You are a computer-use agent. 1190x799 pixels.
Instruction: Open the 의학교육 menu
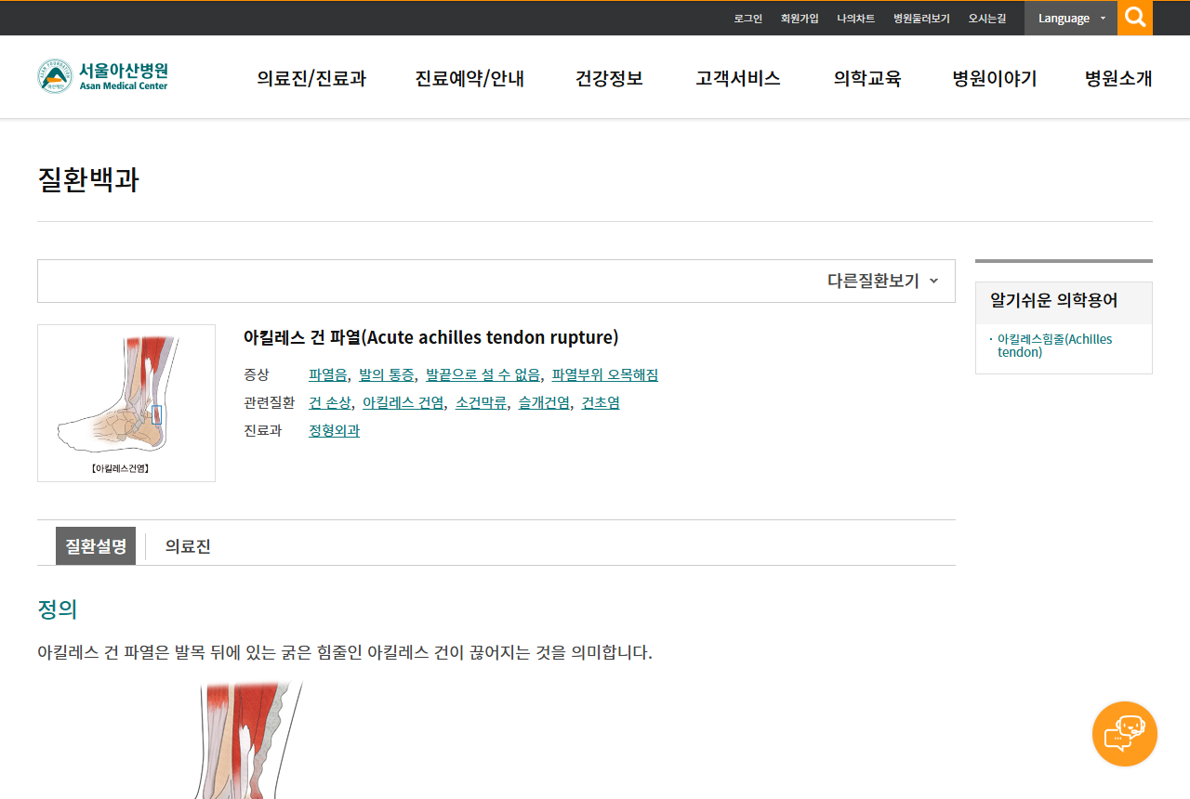point(867,79)
